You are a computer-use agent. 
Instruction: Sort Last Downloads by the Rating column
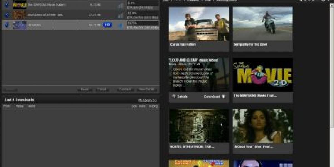point(153,106)
